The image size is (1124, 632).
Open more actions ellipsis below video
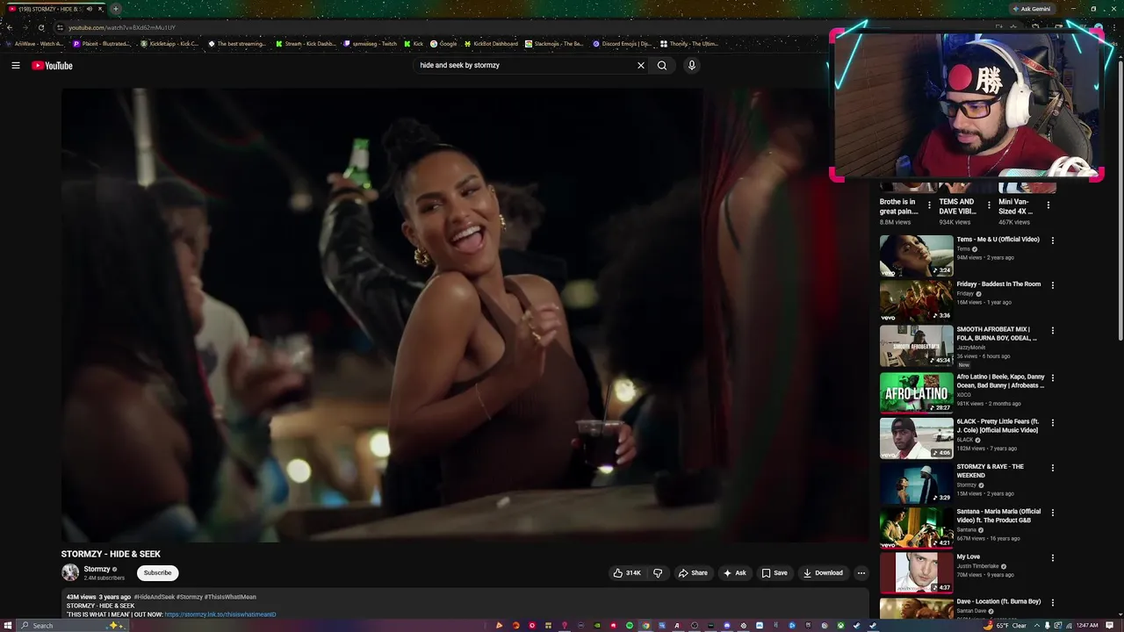tap(861, 573)
